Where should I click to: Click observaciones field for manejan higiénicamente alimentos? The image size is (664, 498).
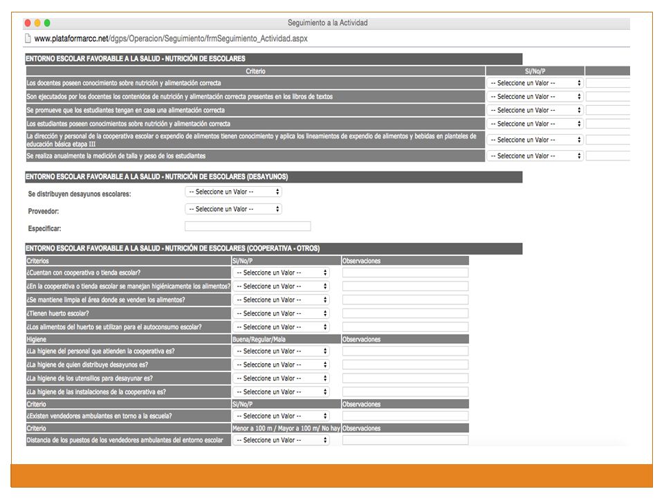(x=405, y=286)
